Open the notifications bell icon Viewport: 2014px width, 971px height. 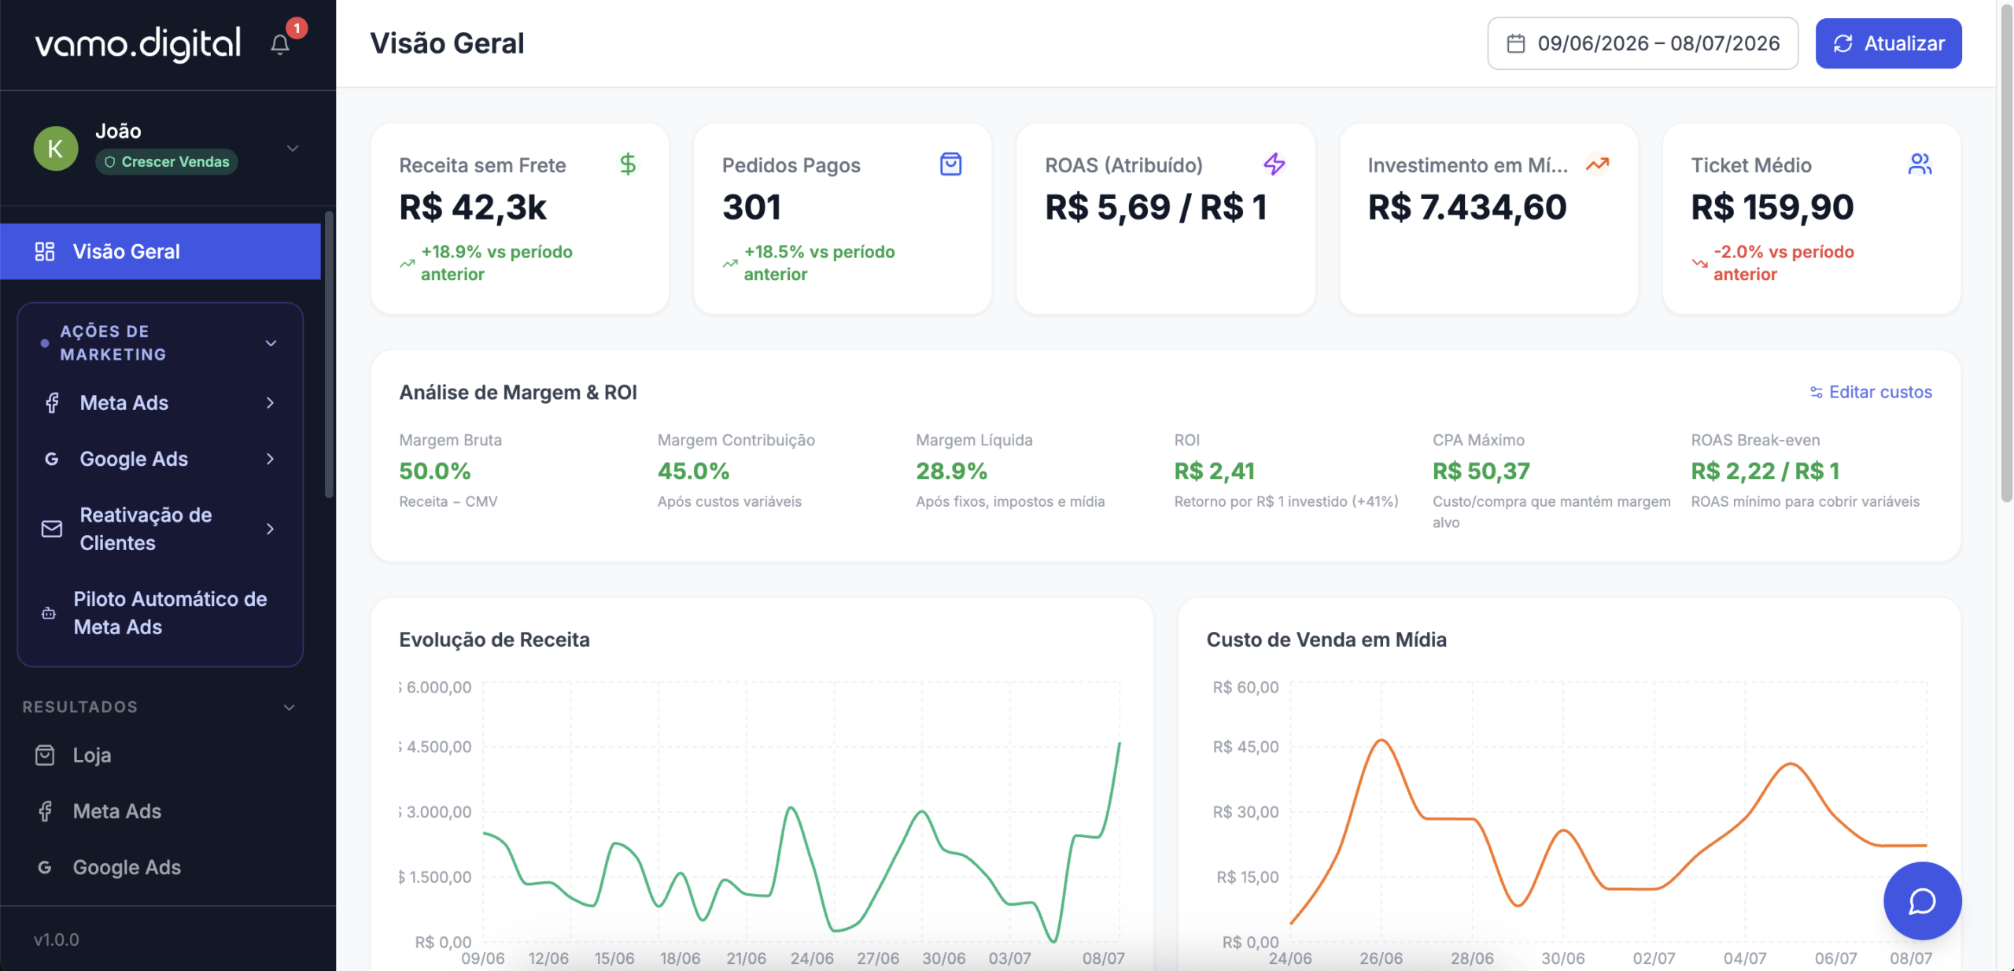point(280,44)
